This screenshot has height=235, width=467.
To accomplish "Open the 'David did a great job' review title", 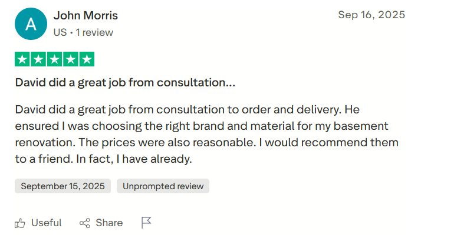I will pos(125,83).
